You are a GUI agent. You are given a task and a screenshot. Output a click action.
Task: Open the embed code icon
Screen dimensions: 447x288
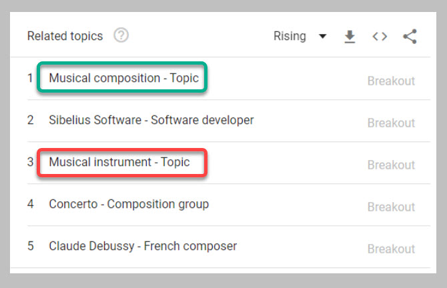pos(380,36)
